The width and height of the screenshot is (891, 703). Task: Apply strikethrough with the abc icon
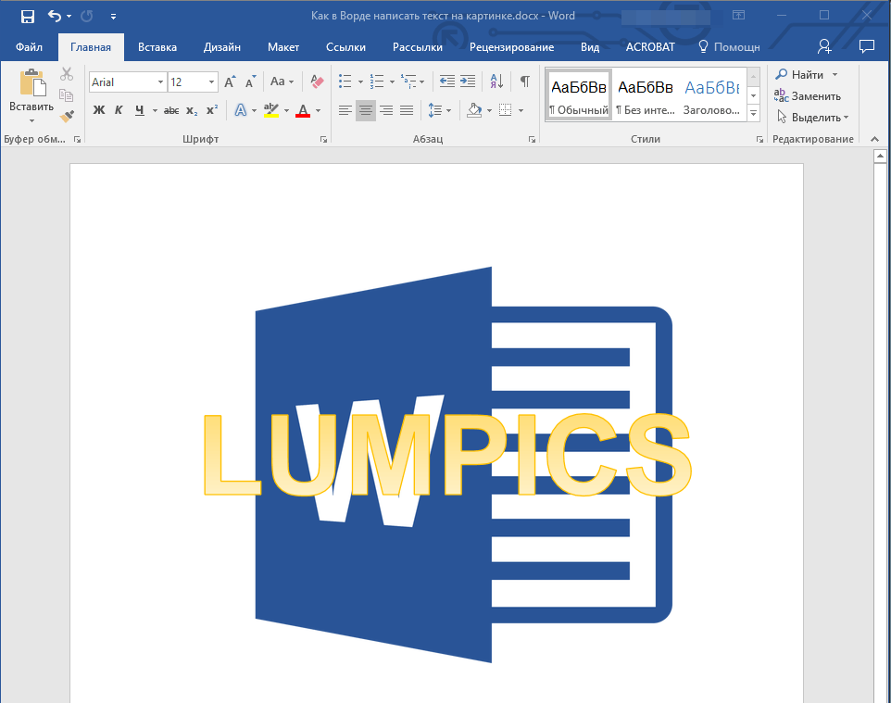pyautogui.click(x=171, y=110)
